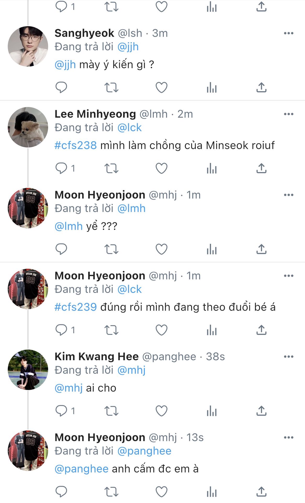Open more options on Kim Kwang Hee's tweet
305x503 pixels.
(289, 357)
